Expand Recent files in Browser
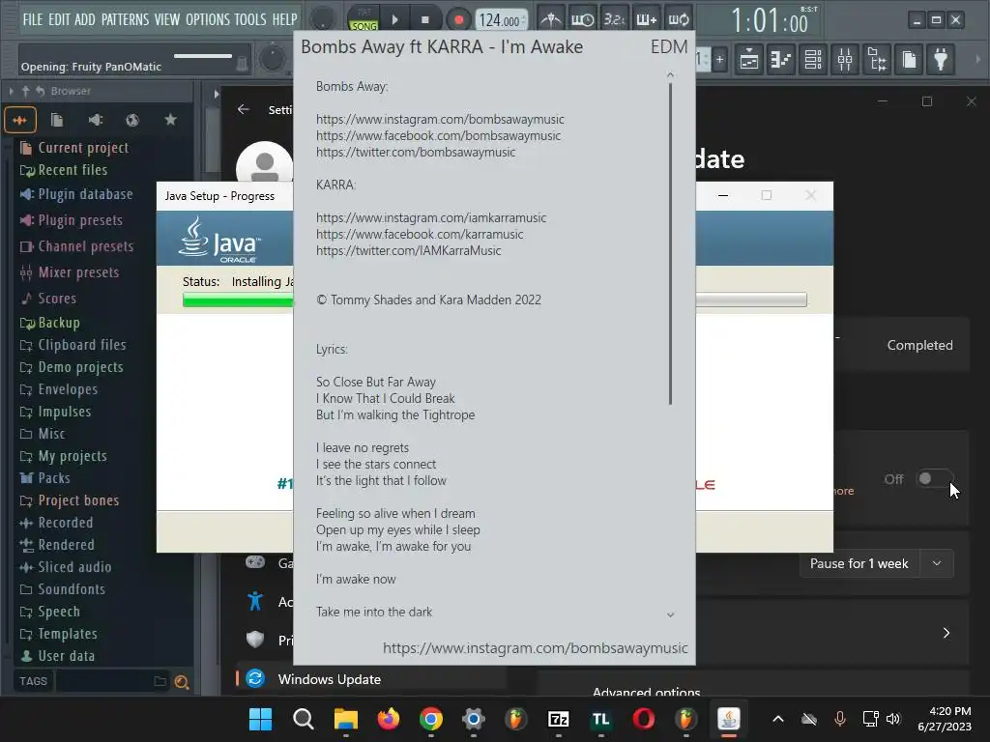 pos(64,170)
